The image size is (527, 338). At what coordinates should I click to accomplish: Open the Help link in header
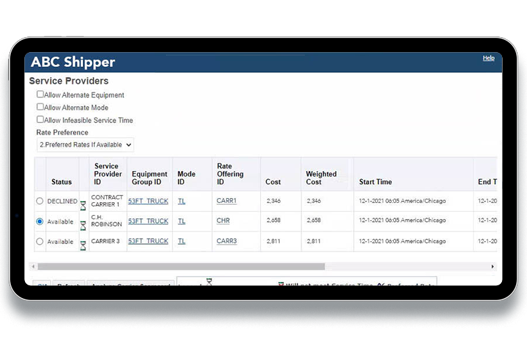[x=488, y=59]
